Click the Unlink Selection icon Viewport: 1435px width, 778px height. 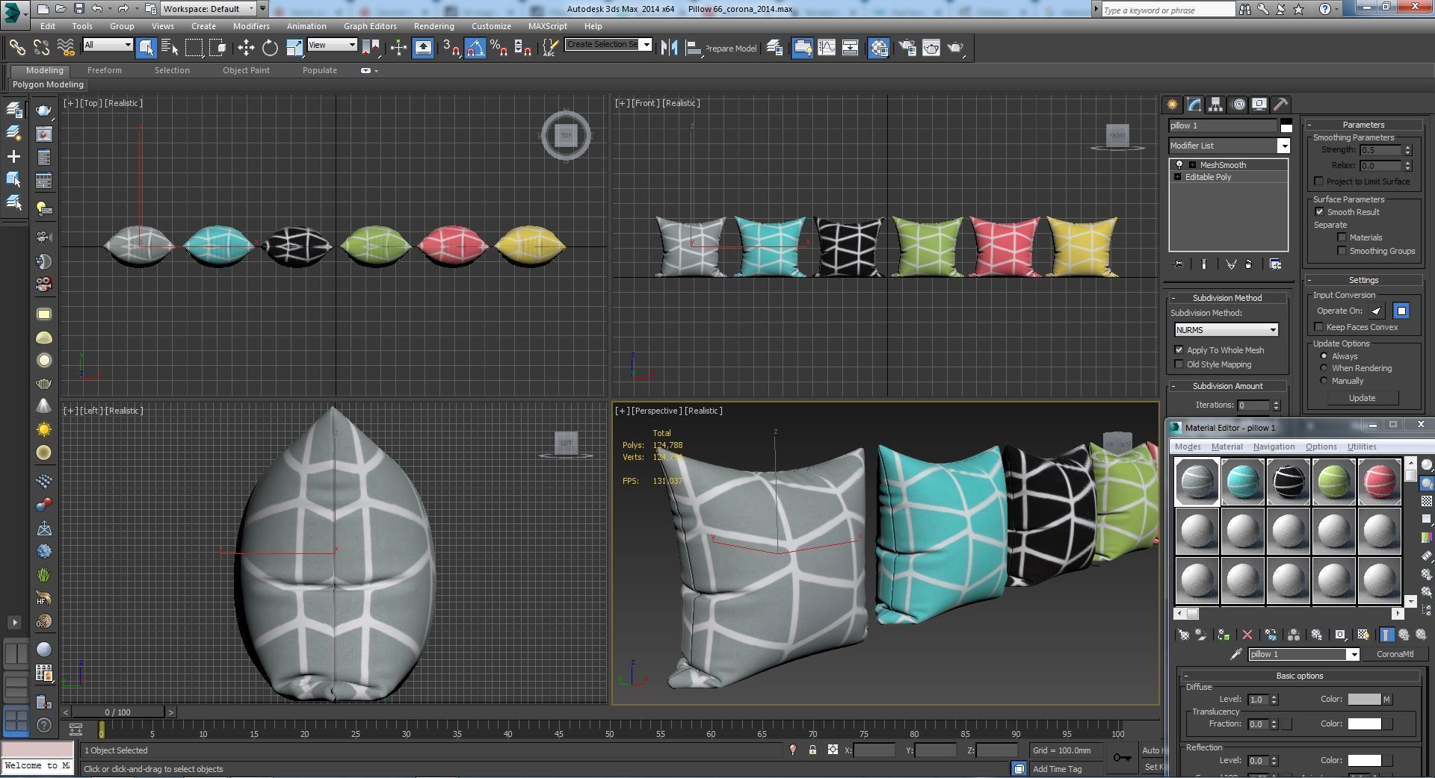click(41, 48)
